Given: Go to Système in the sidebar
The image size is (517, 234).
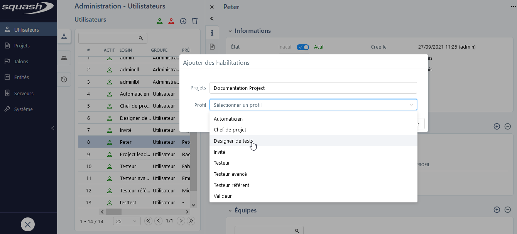Looking at the screenshot, I should pos(23,109).
